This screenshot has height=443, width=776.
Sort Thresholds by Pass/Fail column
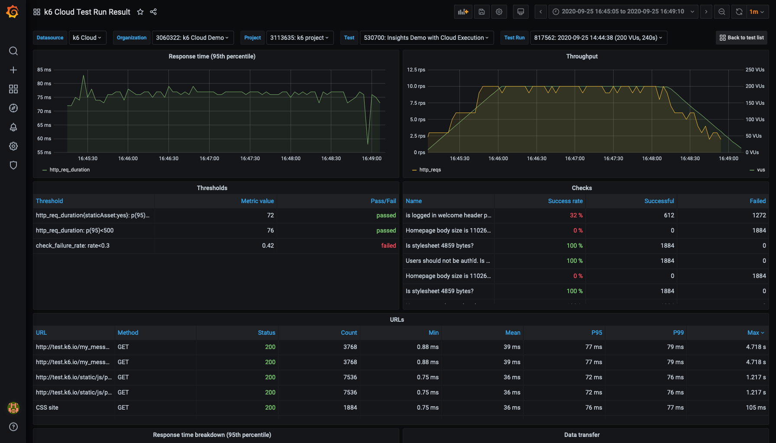(x=383, y=201)
